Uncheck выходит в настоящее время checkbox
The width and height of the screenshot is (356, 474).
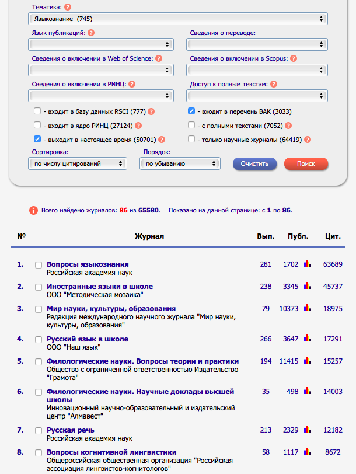[x=37, y=139]
